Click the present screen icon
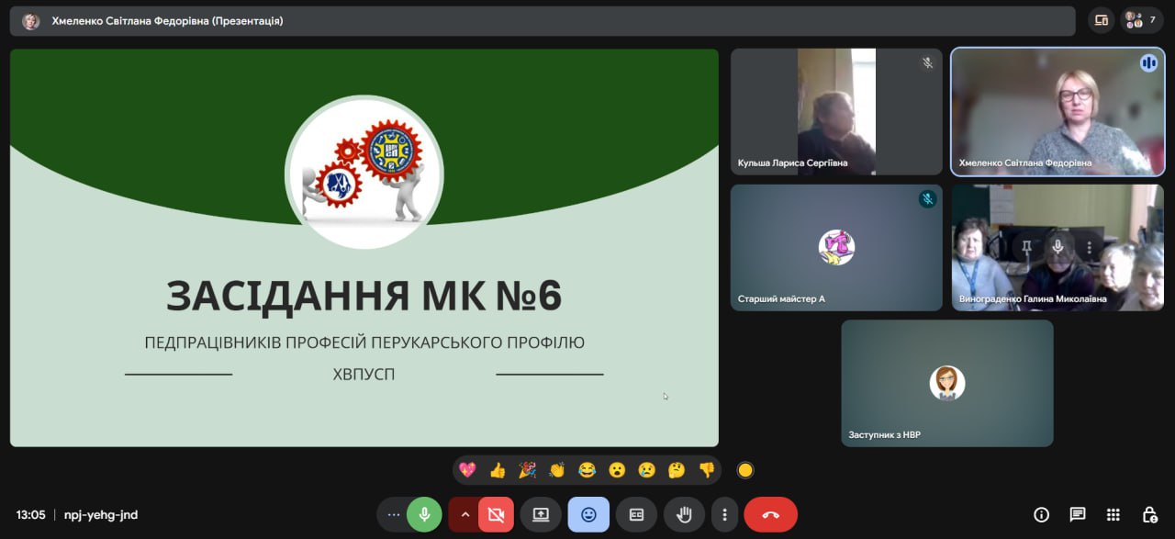Image resolution: width=1175 pixels, height=539 pixels. point(541,515)
